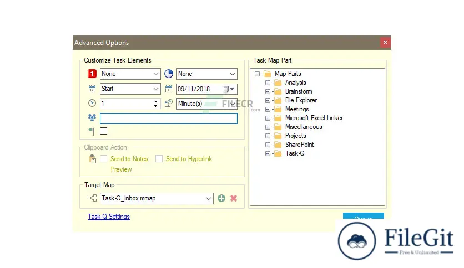
Task: Click the target map topic icon
Action: click(92, 198)
